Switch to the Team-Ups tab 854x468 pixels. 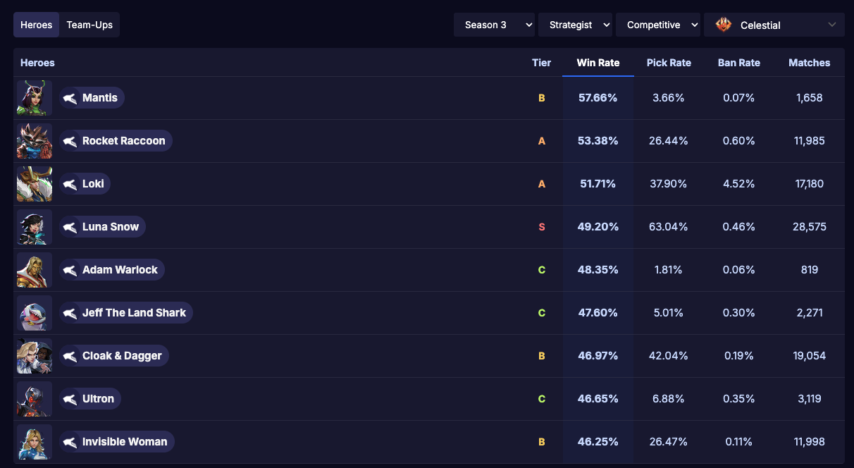click(x=89, y=25)
